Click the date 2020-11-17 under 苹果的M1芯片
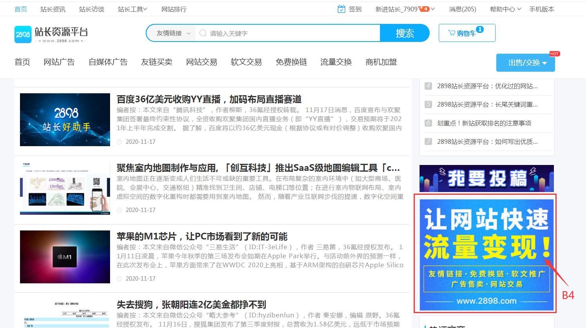This screenshot has width=586, height=328. pyautogui.click(x=141, y=279)
